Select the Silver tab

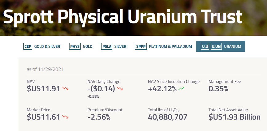pyautogui.click(x=120, y=47)
